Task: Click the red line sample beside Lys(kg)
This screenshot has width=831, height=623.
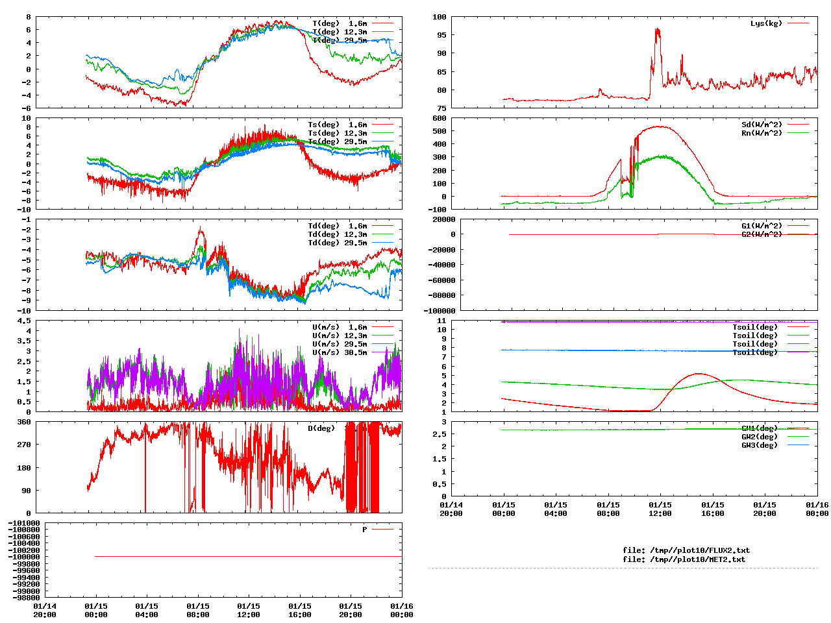Action: 798,23
